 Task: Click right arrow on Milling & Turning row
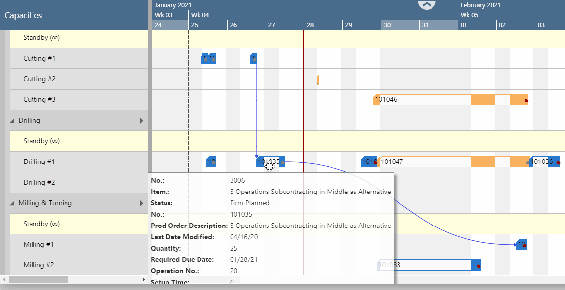[x=142, y=203]
